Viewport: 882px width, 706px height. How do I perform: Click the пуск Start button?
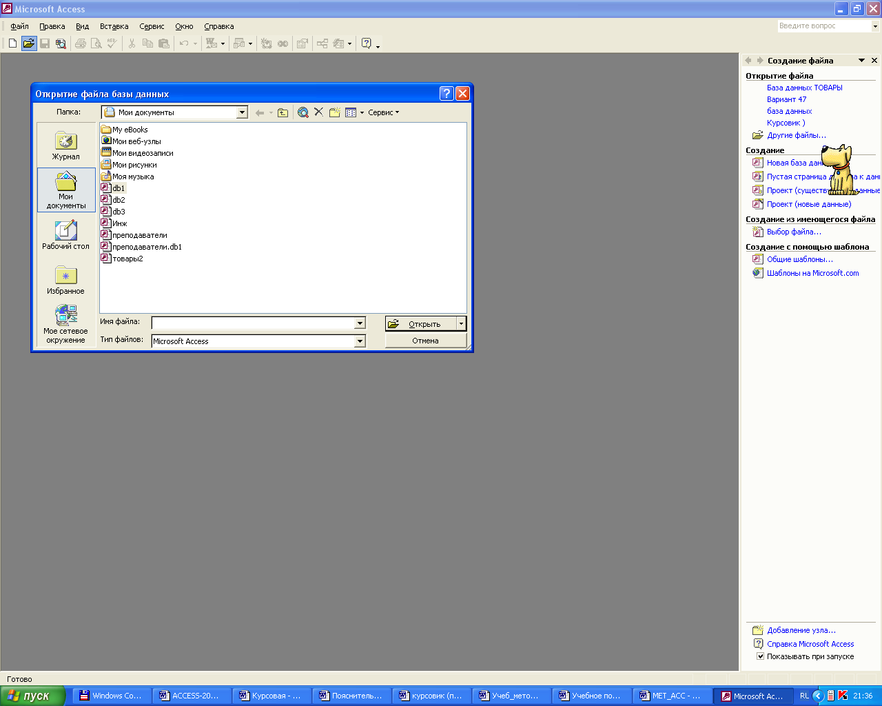32,696
